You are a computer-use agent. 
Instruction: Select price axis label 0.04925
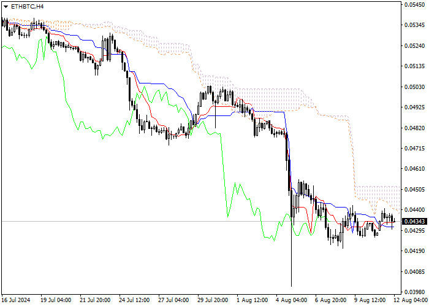coord(414,107)
